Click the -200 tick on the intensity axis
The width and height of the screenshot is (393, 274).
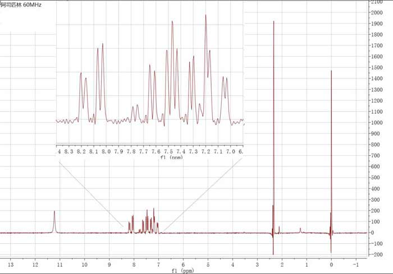[380, 254]
